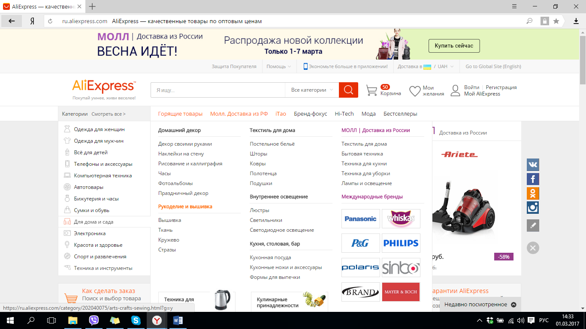Open the wishlist heart icon
This screenshot has height=329, width=586.
415,91
